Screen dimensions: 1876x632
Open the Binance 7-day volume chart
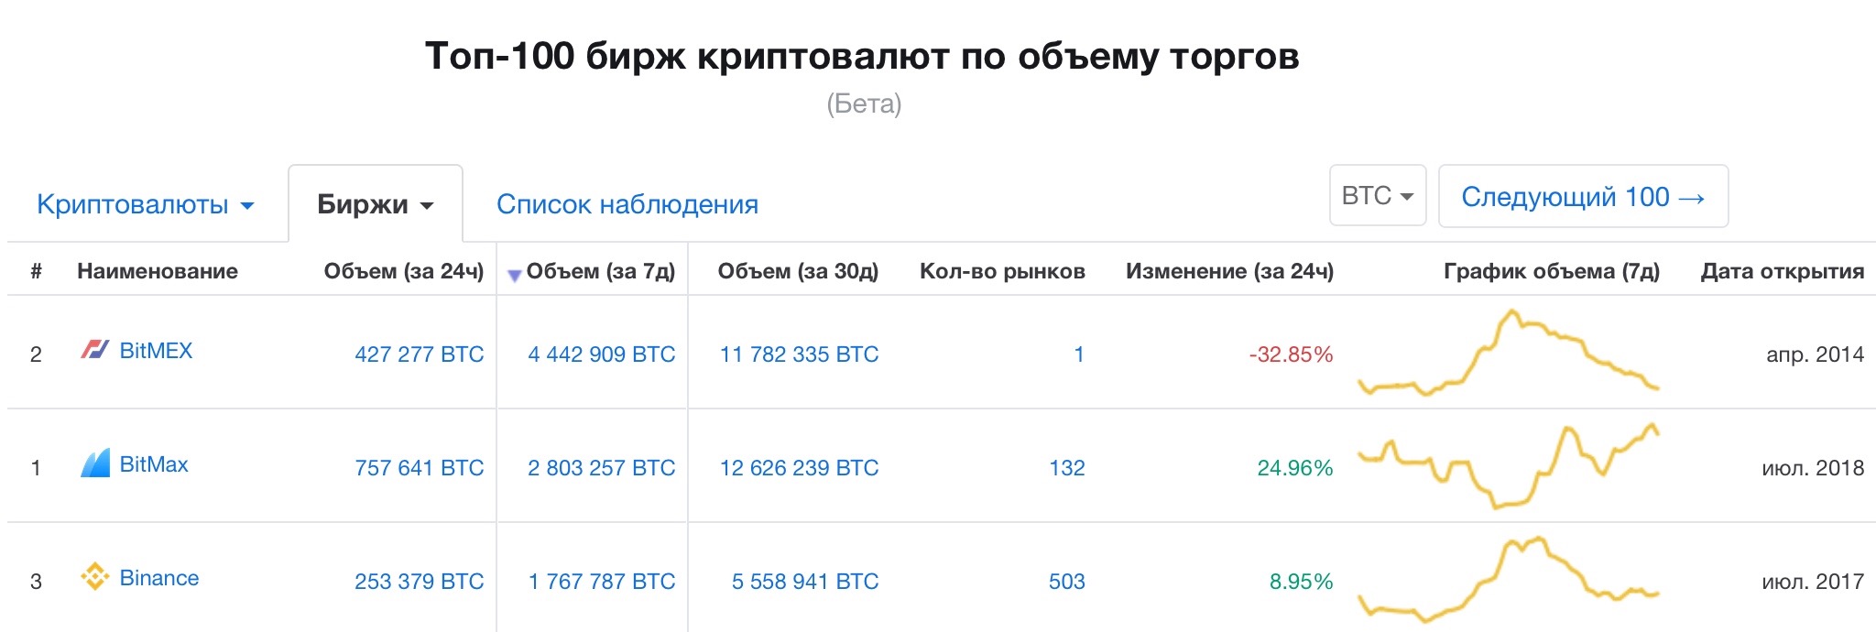1508,579
